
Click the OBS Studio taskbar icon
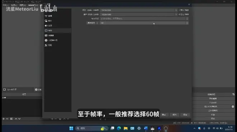166,128
